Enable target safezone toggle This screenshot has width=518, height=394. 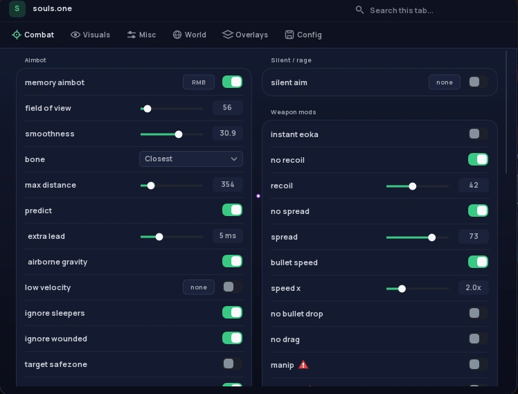pos(232,364)
